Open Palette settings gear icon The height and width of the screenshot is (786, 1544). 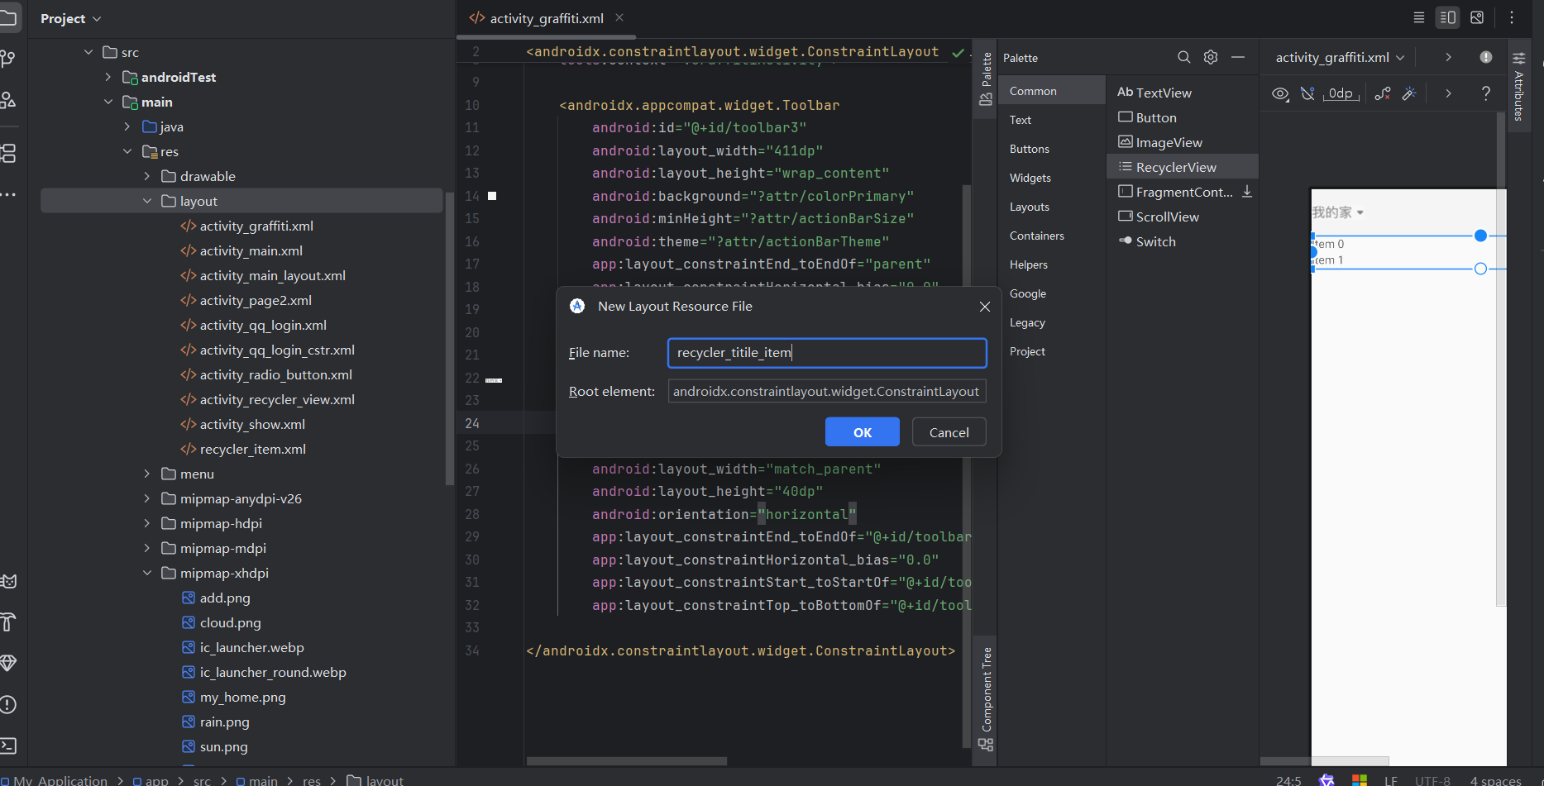pyautogui.click(x=1211, y=57)
